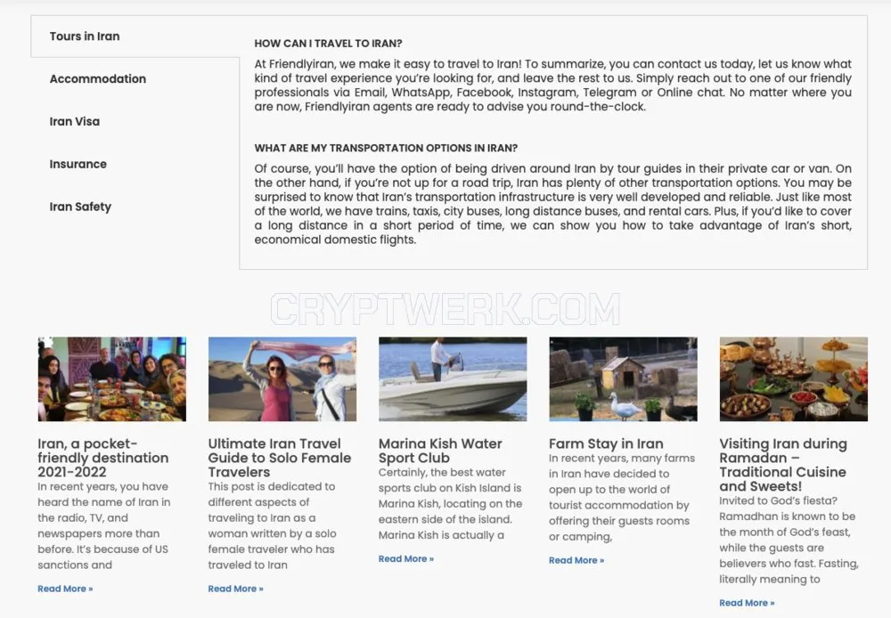
Task: Click Read More under Marina Kish post
Action: [406, 559]
